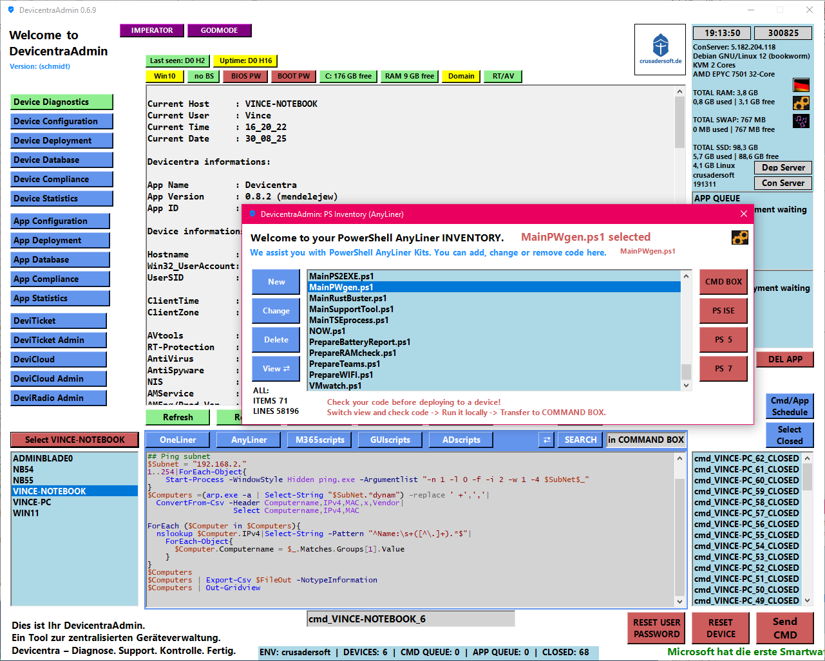Image resolution: width=825 pixels, height=661 pixels.
Task: Toggle the View switch button in inventory
Action: pyautogui.click(x=276, y=369)
